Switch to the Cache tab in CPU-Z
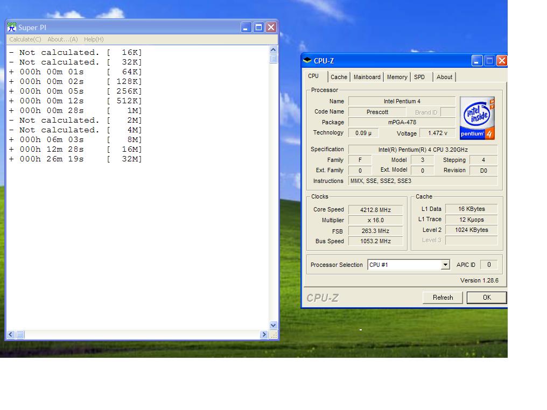The height and width of the screenshot is (410, 547). 339,77
